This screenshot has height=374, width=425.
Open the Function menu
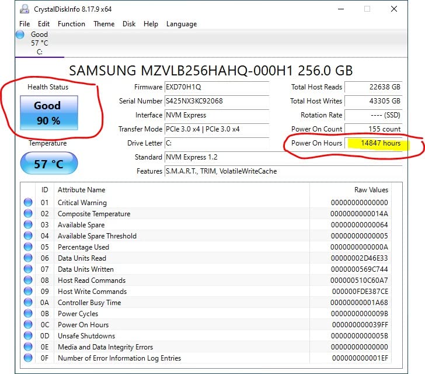click(71, 24)
